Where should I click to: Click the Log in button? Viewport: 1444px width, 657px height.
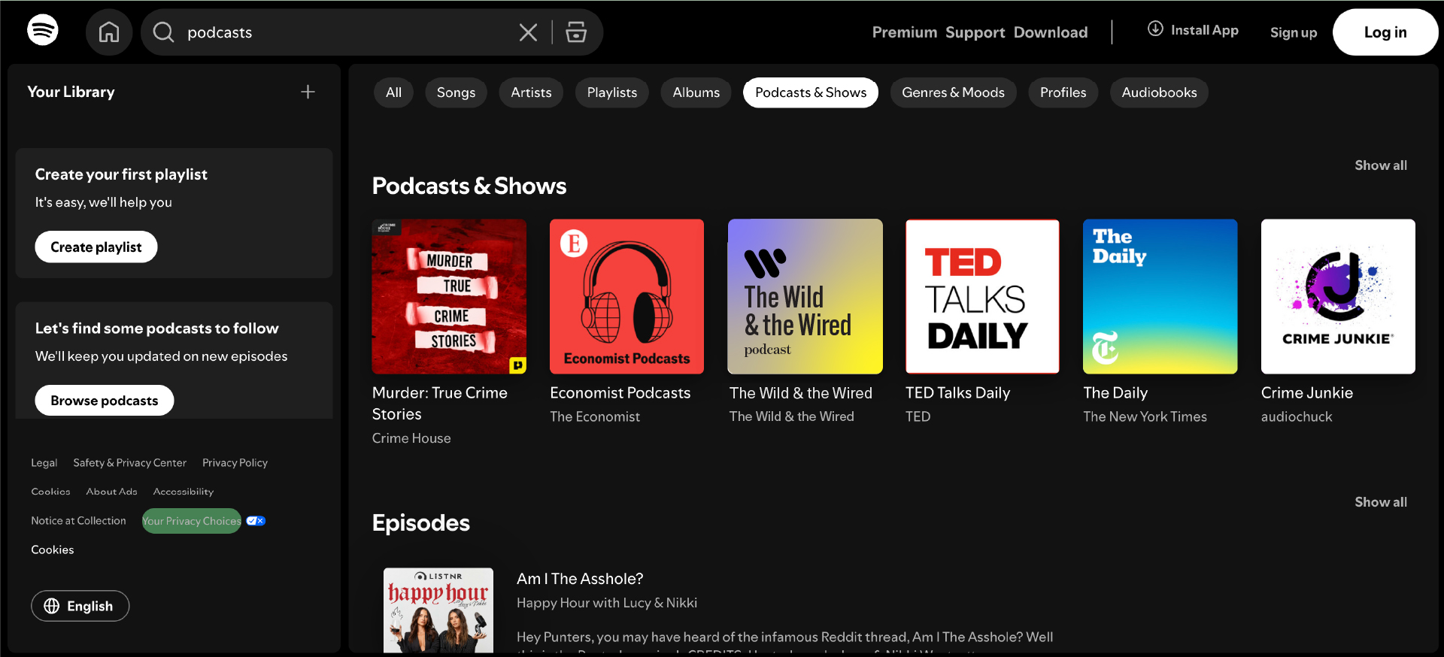[x=1385, y=32]
